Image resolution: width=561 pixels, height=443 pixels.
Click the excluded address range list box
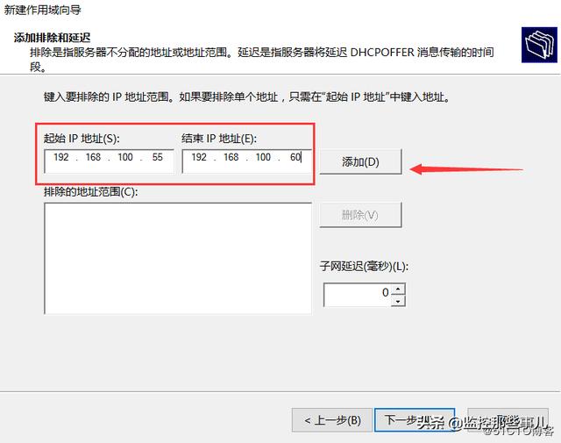(178, 258)
